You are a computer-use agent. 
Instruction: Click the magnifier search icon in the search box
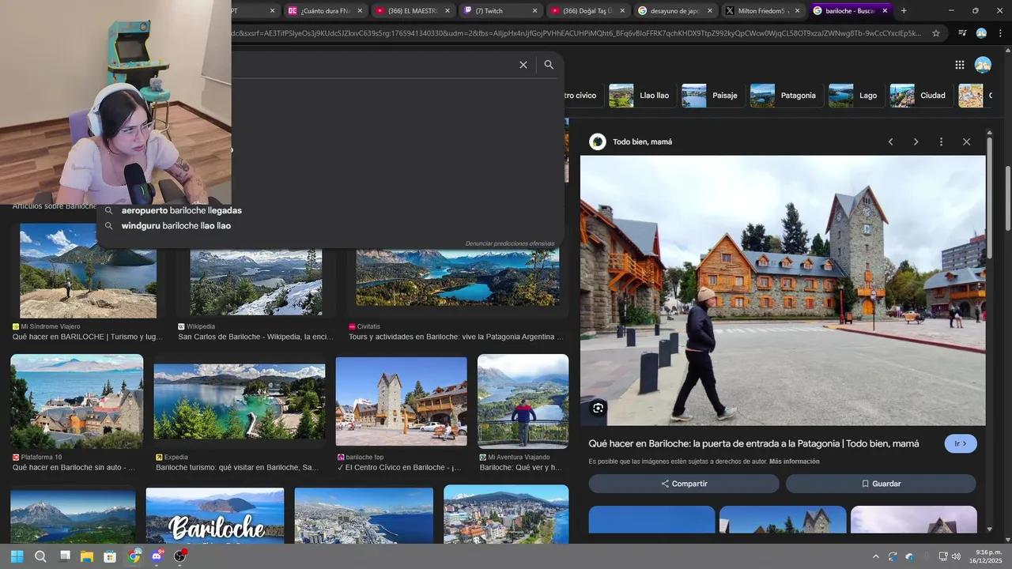[549, 65]
